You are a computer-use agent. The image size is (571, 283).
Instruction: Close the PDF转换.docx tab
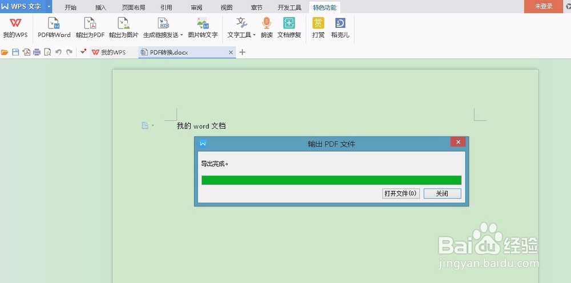coord(231,52)
